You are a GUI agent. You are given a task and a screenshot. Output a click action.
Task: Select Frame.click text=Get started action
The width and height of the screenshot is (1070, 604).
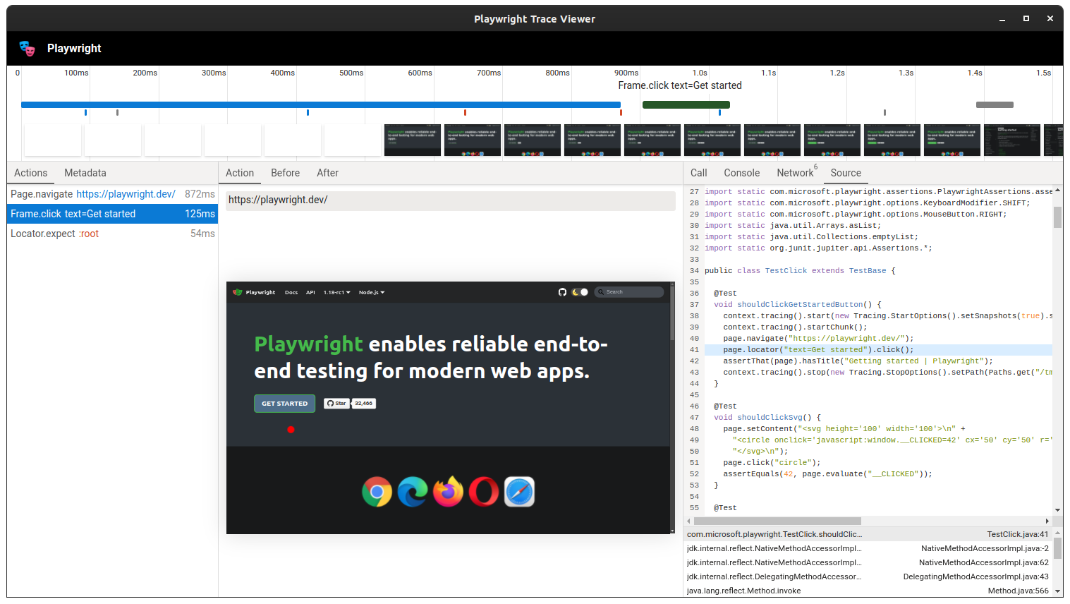click(x=113, y=214)
